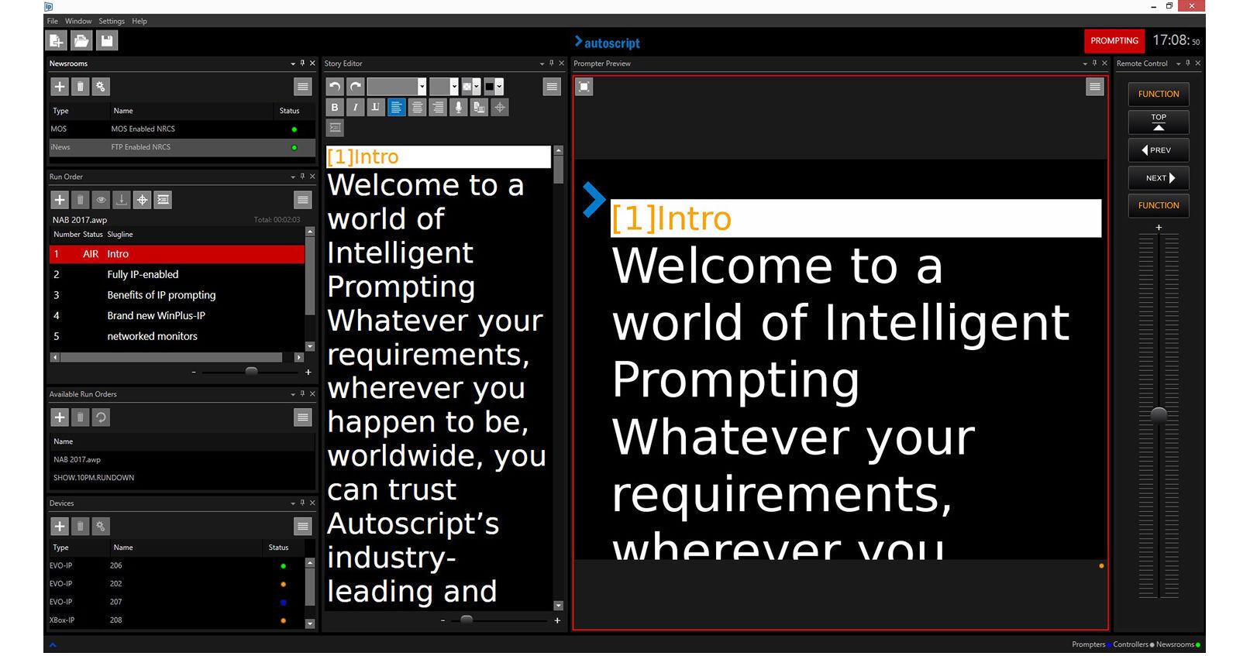Toggle bold formatting
1250x656 pixels.
pos(335,108)
